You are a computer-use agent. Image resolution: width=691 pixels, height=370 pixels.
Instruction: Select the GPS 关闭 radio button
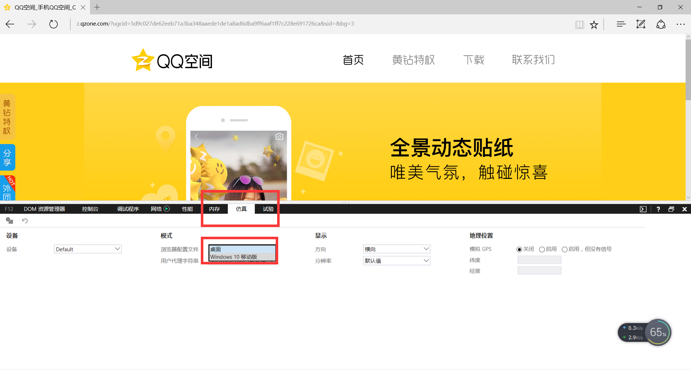tap(519, 249)
